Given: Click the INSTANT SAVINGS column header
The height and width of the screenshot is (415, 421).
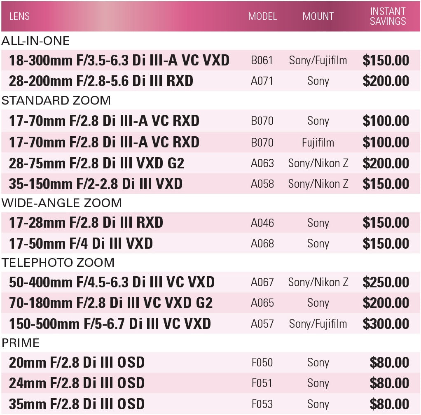Looking at the screenshot, I should (x=388, y=16).
